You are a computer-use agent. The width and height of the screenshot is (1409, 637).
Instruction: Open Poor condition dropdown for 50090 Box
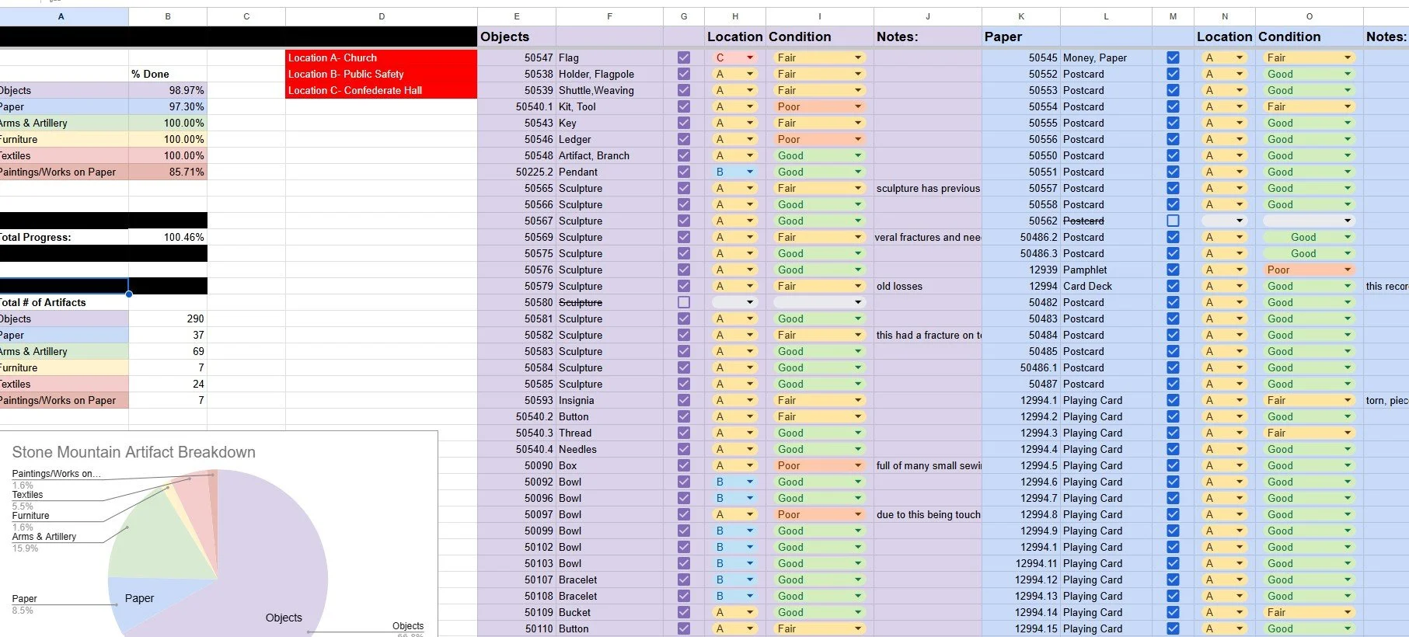tap(819, 465)
